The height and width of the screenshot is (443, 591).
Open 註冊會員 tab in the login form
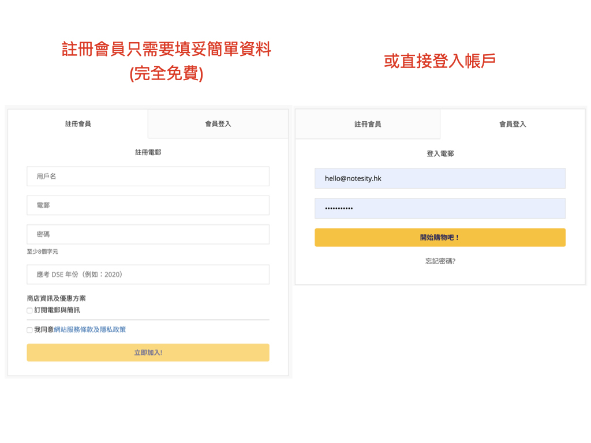click(x=368, y=124)
